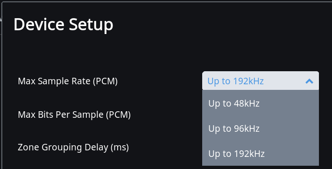Click the Zone Grouping Delay (ms) label
The image size is (332, 169).
[x=73, y=147]
